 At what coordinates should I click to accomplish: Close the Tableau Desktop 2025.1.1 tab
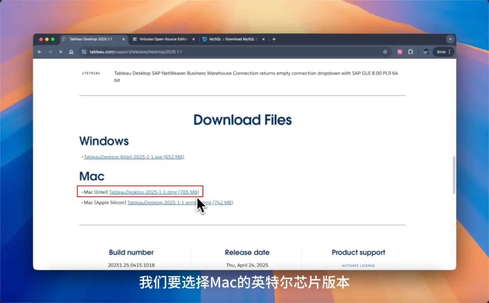tap(124, 39)
